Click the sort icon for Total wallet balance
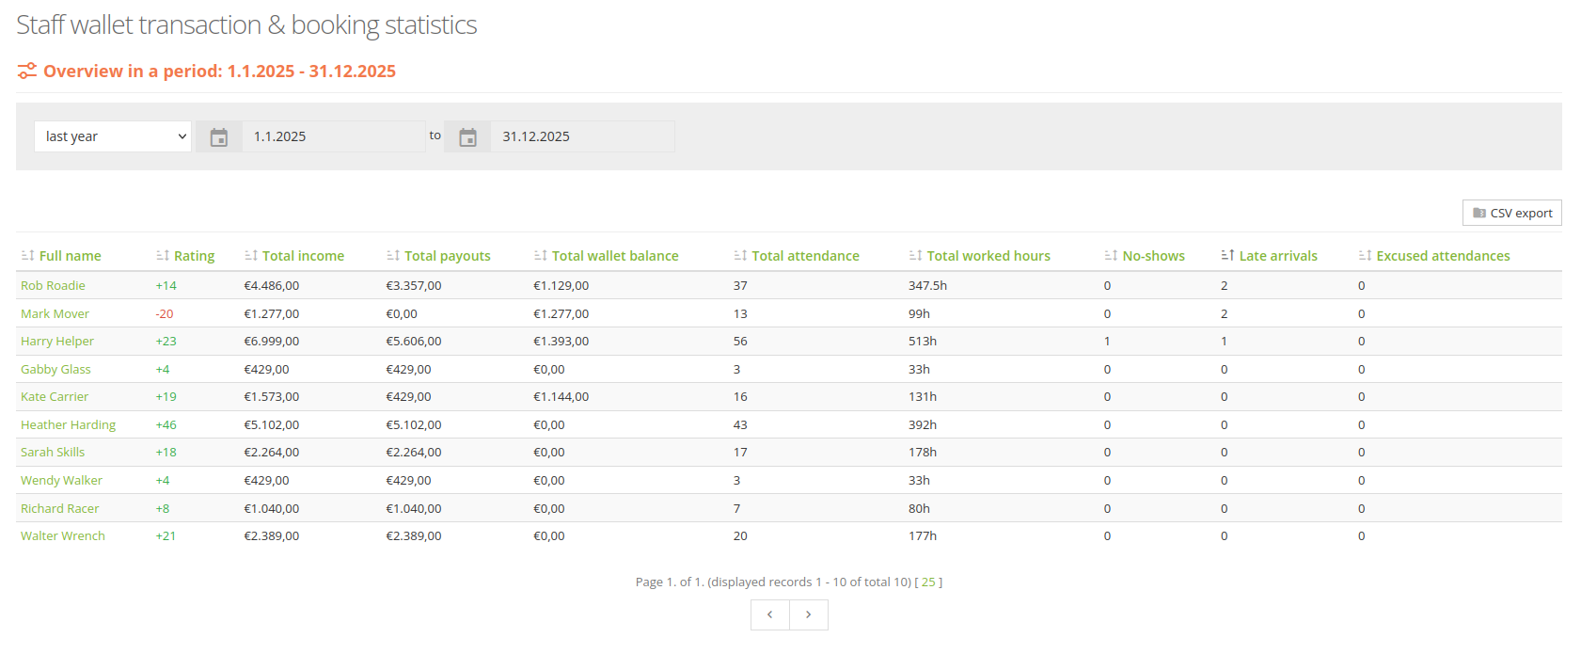Screen dimensions: 1581x654 [x=541, y=256]
